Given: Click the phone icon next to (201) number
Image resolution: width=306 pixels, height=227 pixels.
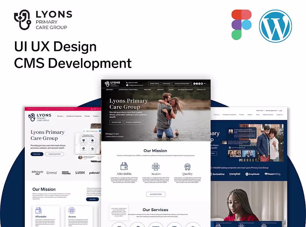Looking at the screenshot, I should (127, 82).
